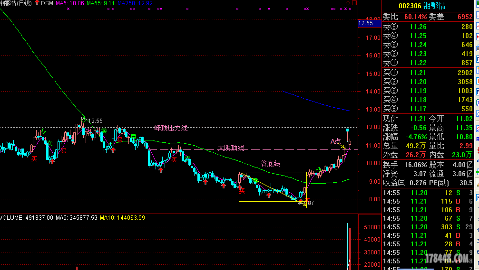Click the red diamond icon above the chart
This screenshot has height=270, width=479.
coord(348,3)
